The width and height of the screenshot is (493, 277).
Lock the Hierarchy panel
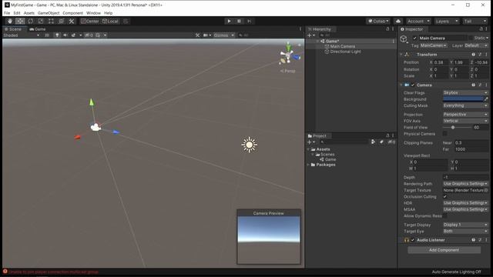pyautogui.click(x=387, y=29)
